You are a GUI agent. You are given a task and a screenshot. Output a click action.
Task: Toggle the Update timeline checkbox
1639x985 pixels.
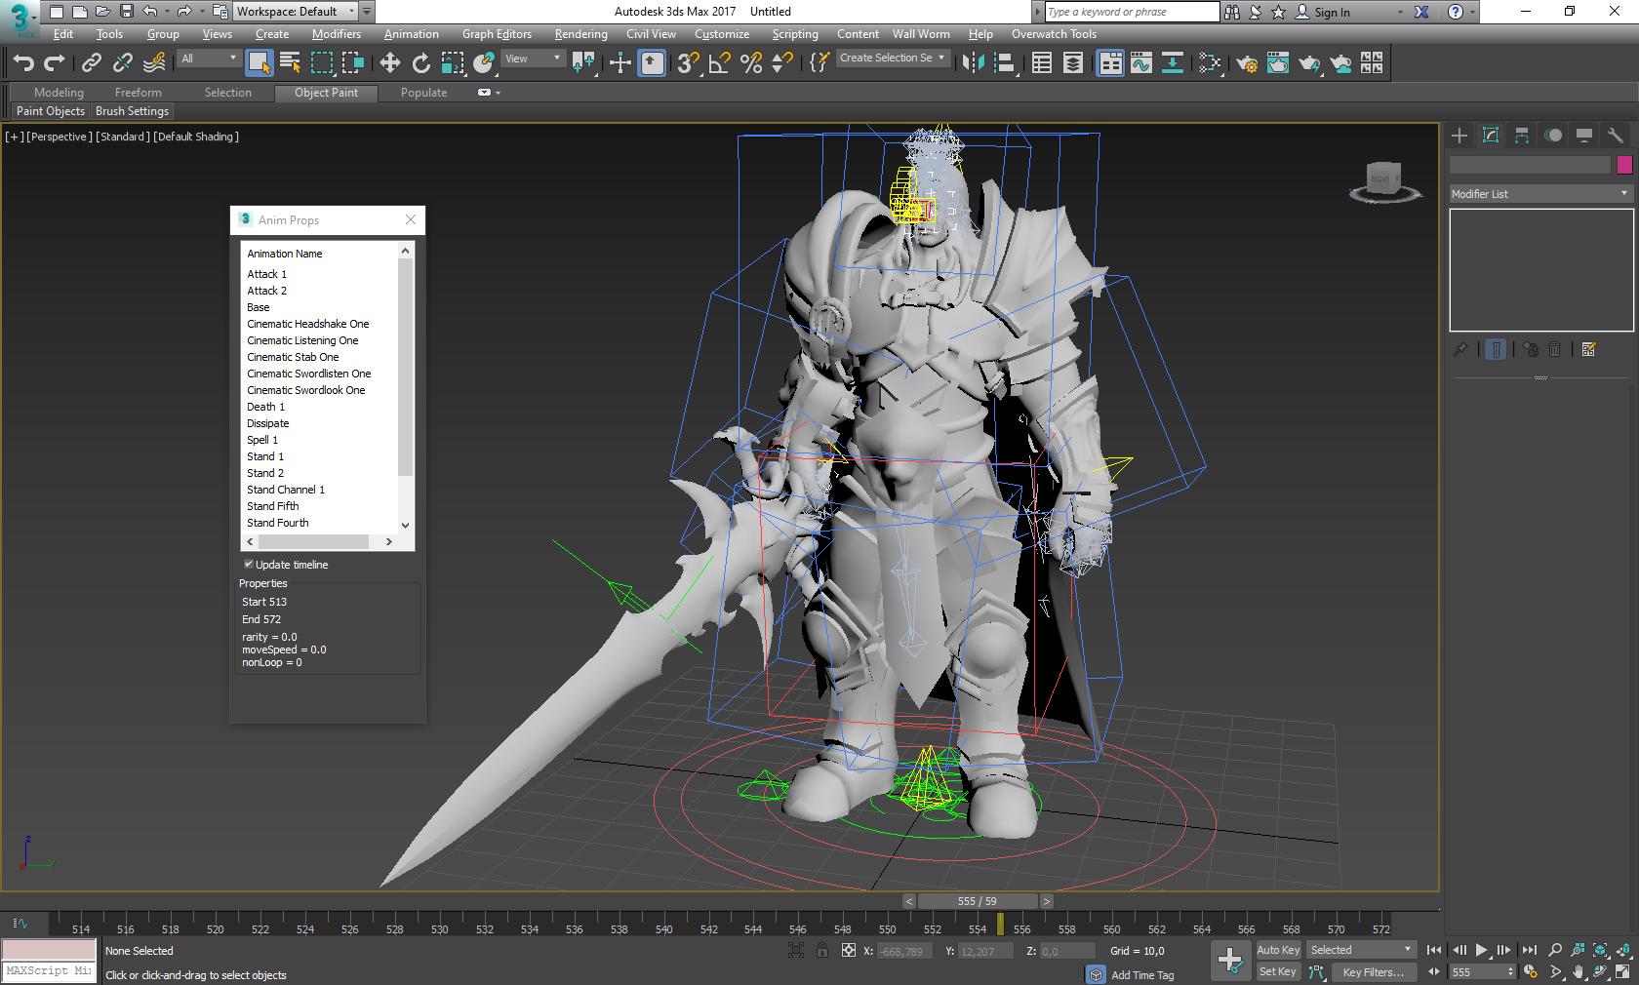(x=248, y=564)
